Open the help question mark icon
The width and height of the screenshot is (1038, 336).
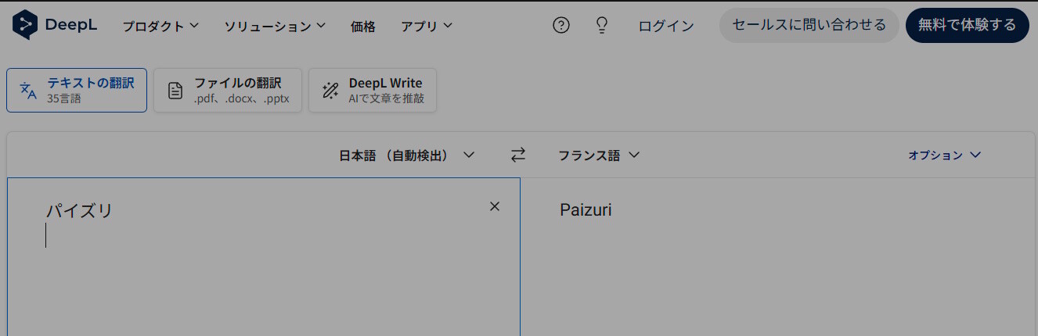561,26
